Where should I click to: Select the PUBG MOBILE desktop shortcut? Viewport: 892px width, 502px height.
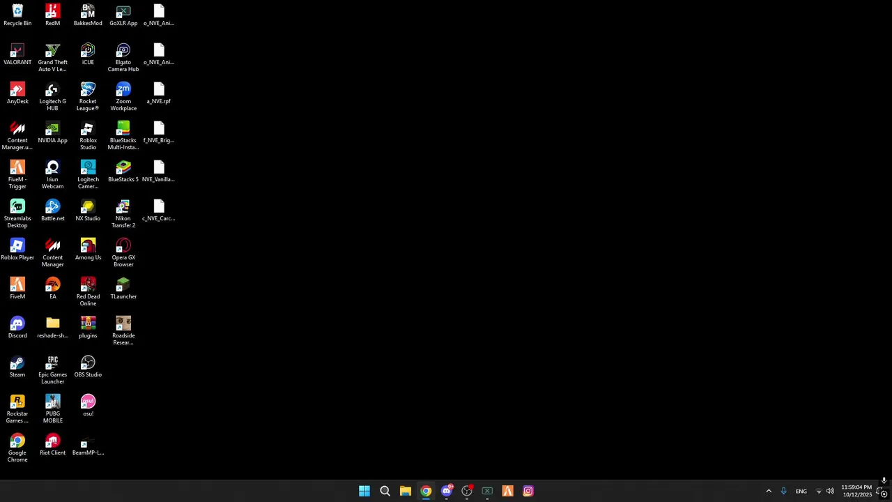click(x=52, y=409)
